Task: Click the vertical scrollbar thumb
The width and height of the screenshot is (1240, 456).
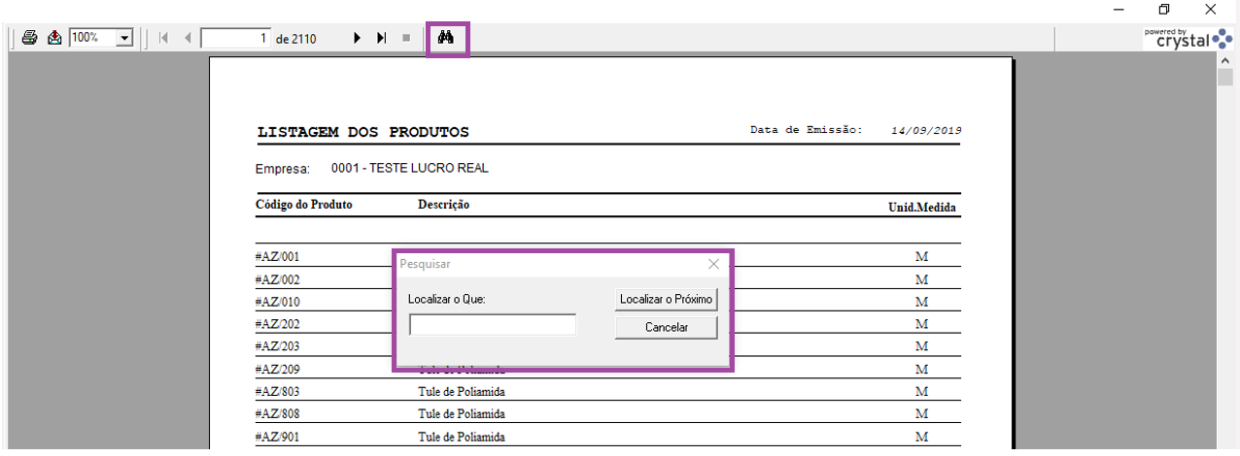Action: tap(1225, 78)
